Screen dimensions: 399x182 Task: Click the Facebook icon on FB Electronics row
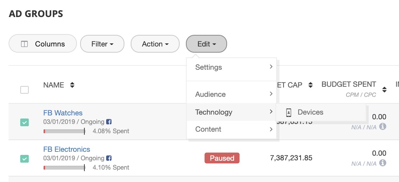(109, 158)
